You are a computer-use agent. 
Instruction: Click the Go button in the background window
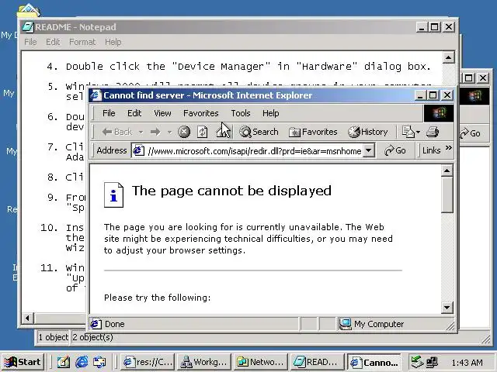pos(471,133)
